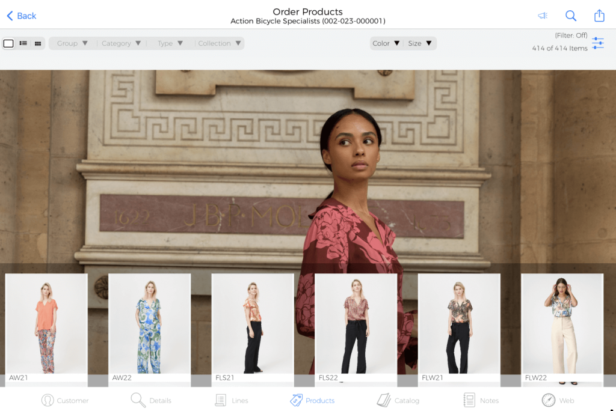This screenshot has height=411, width=616.
Task: Open the search tool
Action: pyautogui.click(x=570, y=15)
